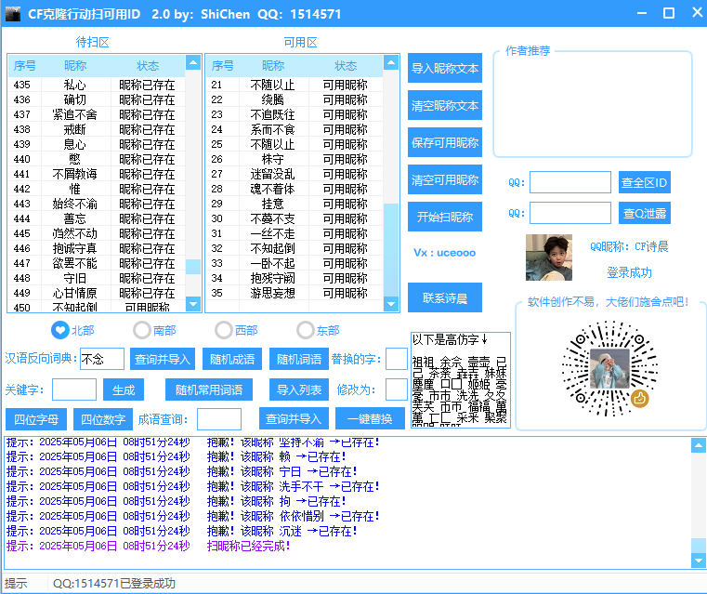
Task: Select available nickname 迷留没乱 row 27
Action: coord(295,174)
